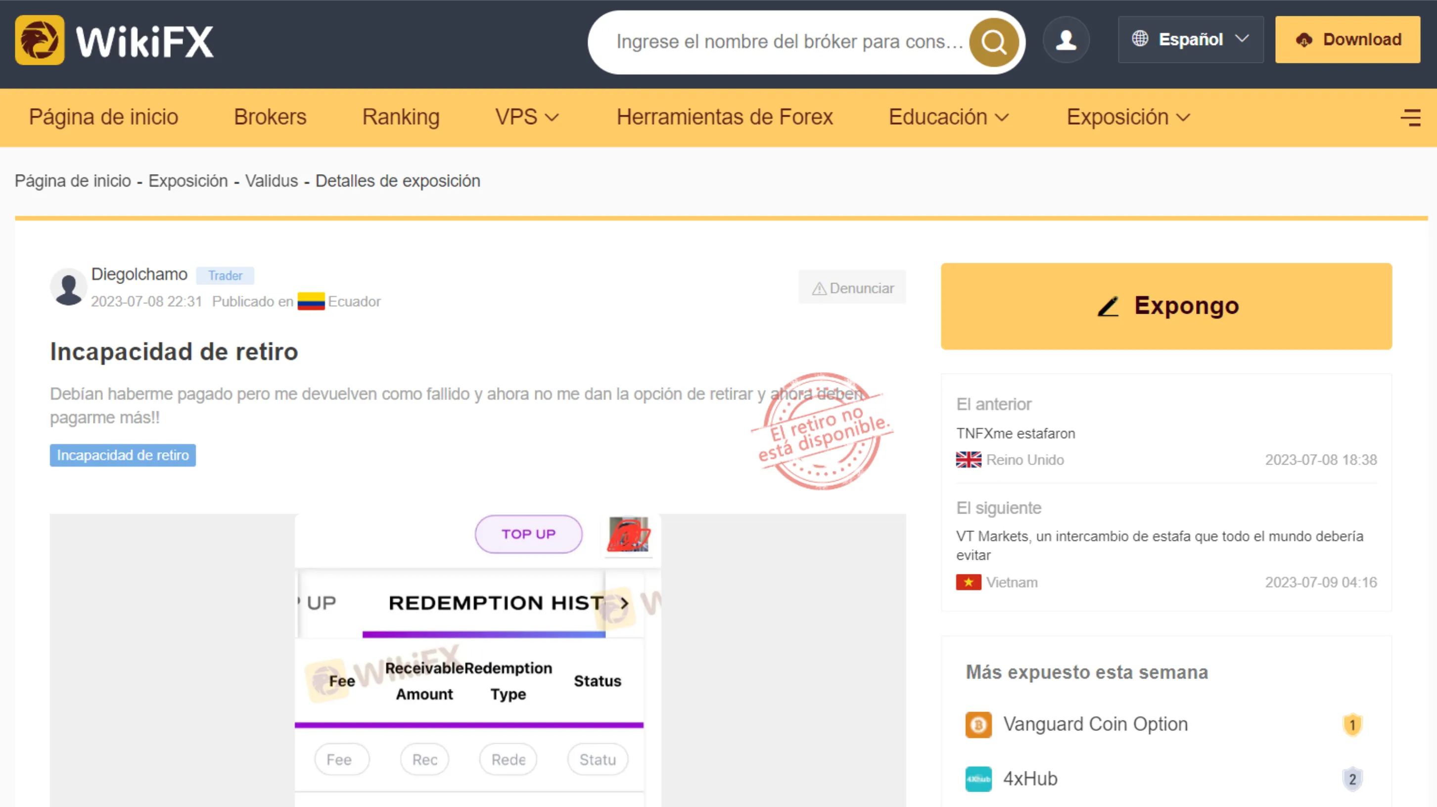This screenshot has height=807, width=1437.
Task: Open the Brokers nav item
Action: click(x=270, y=117)
